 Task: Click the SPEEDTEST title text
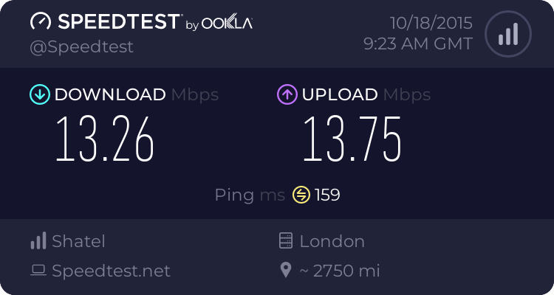118,22
